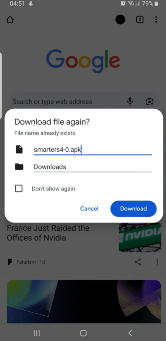
Task: Open the tab switcher showing 2 tabs
Action: [140, 20]
